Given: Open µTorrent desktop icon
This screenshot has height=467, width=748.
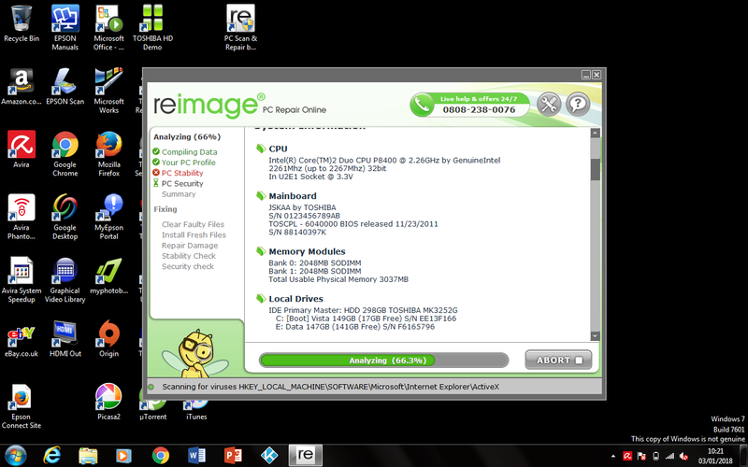Looking at the screenshot, I should [152, 410].
